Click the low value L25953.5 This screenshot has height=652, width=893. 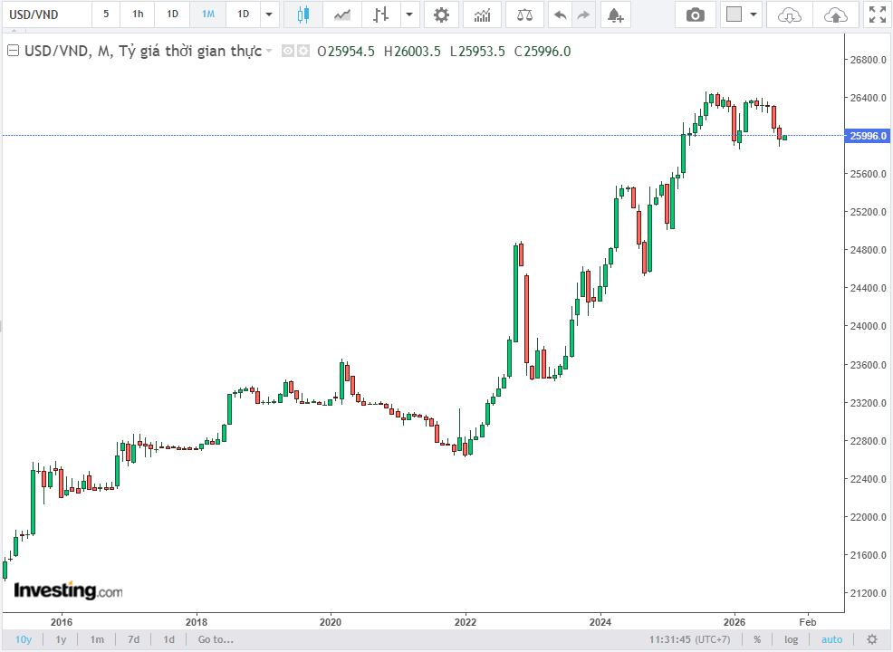[x=477, y=52]
